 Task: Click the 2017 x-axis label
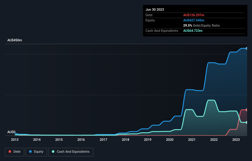(x=103, y=140)
